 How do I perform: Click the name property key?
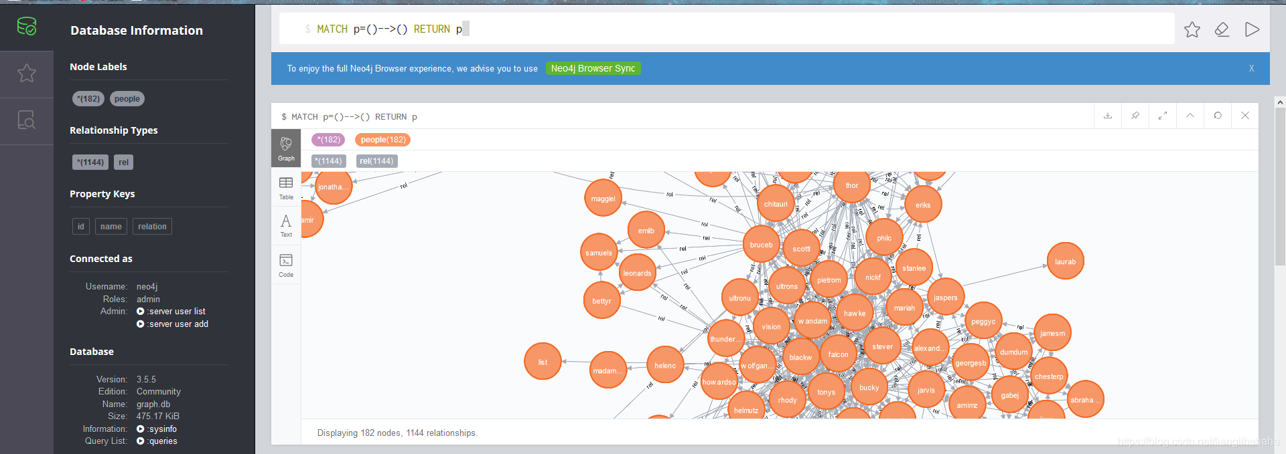pyautogui.click(x=111, y=226)
